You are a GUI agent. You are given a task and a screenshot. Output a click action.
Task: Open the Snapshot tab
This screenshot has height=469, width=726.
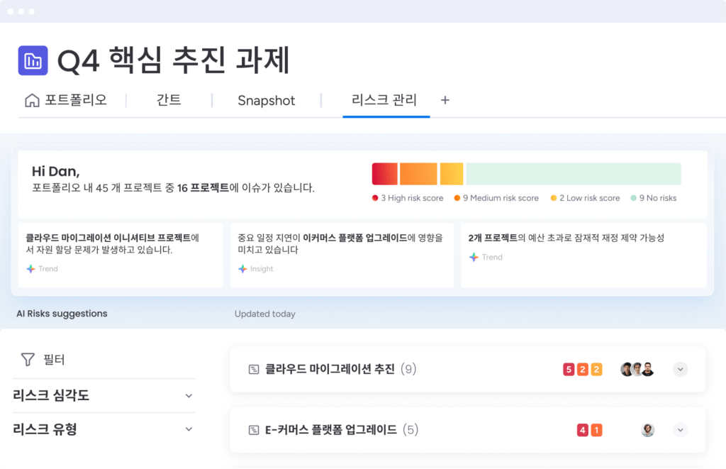coord(266,101)
